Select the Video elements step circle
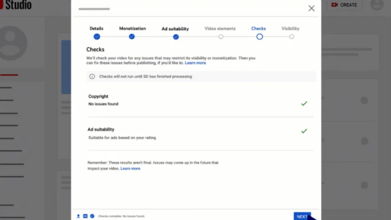Viewport: 391px width, 220px height. (220, 37)
